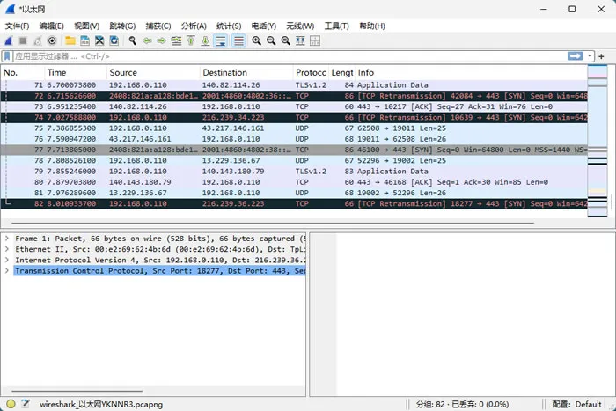The height and width of the screenshot is (411, 616).
Task: Open the 编辑(E) menu
Action: (51, 26)
